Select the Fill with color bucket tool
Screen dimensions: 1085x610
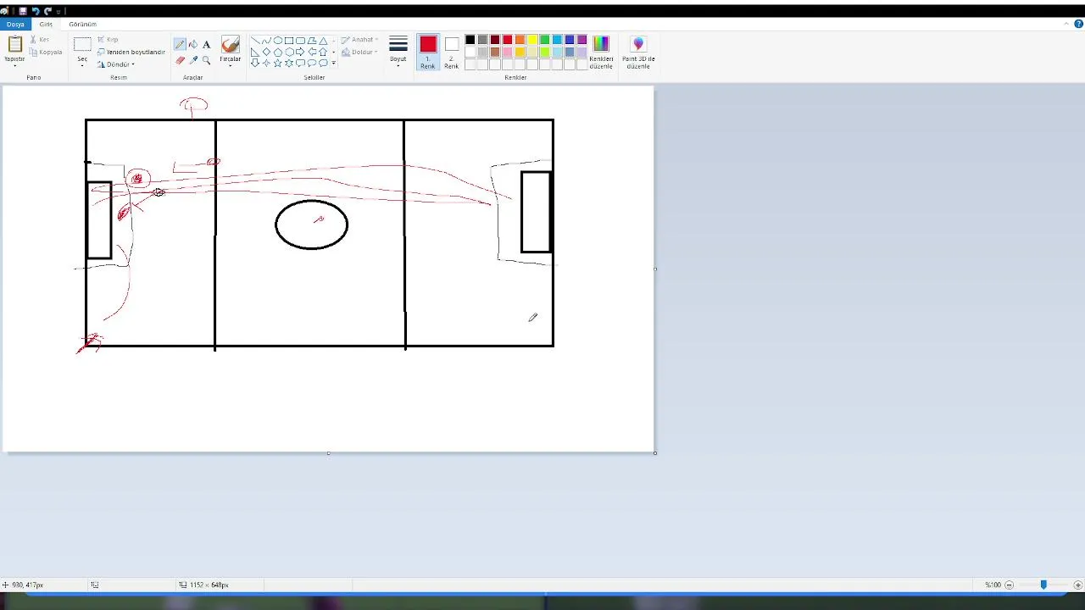[192, 44]
